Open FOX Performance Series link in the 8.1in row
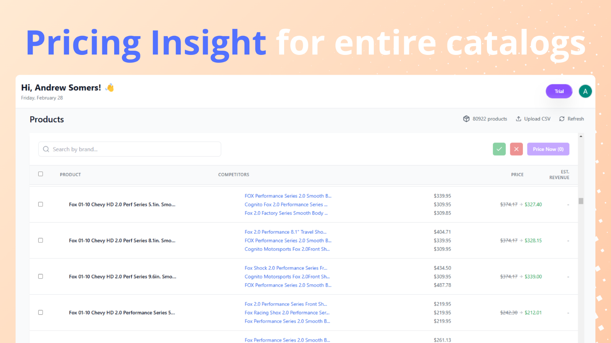611x343 pixels. point(288,240)
